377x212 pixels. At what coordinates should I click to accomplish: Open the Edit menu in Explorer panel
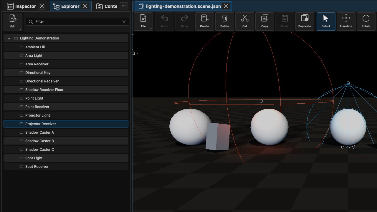[x=13, y=21]
